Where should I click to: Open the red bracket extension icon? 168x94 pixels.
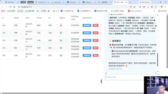(144, 7)
